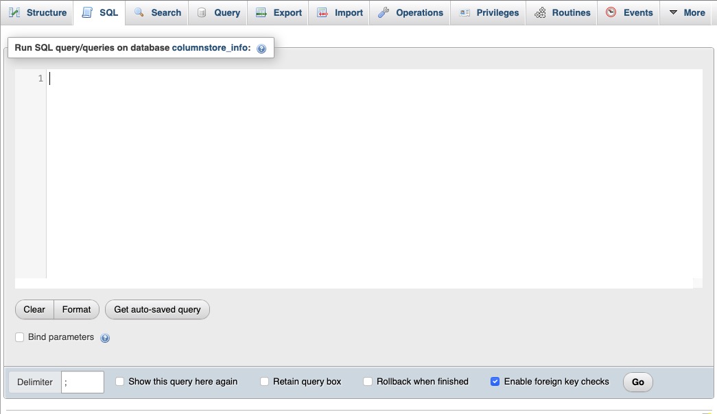The height and width of the screenshot is (414, 717).
Task: Click the Import icon
Action: (320, 12)
